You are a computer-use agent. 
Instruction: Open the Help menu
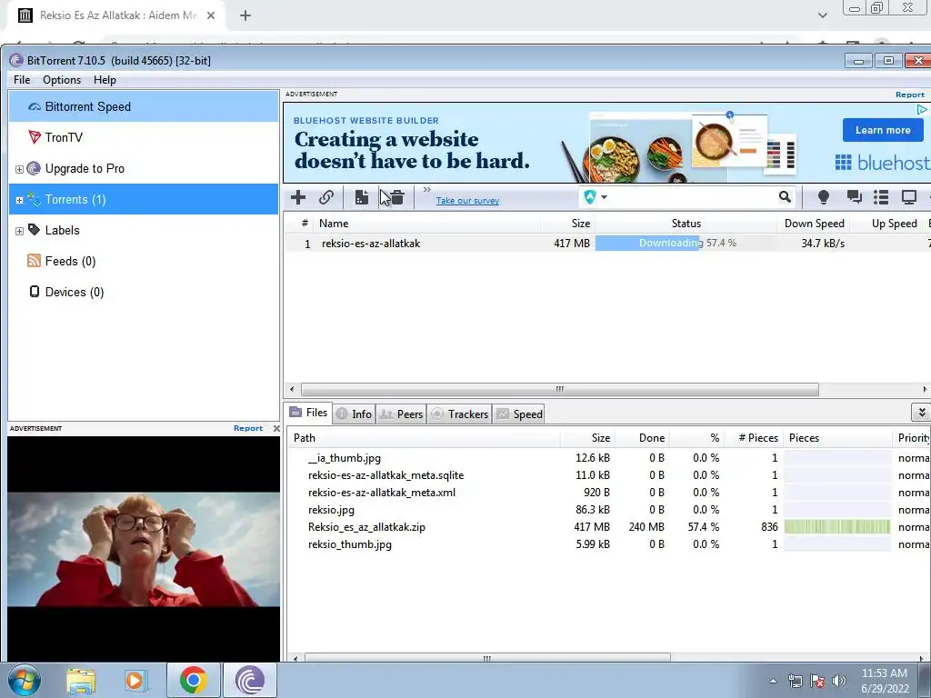tap(105, 80)
